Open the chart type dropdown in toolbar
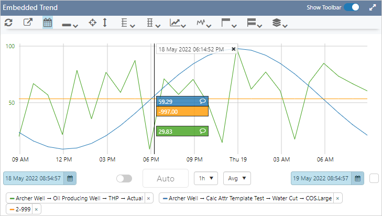382x216 pixels. [178, 24]
